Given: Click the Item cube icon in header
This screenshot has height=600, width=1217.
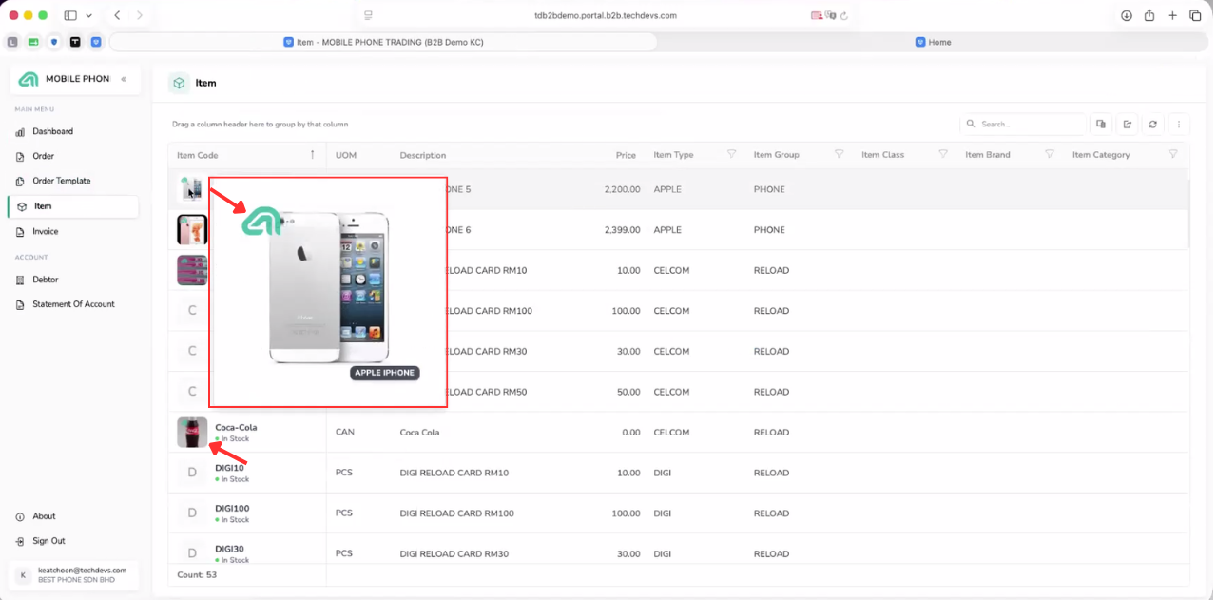Looking at the screenshot, I should pyautogui.click(x=179, y=83).
